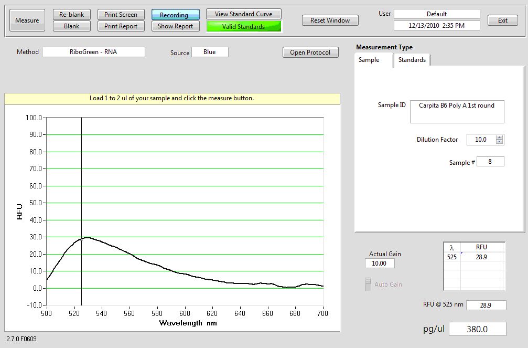Open View Standard Curve
528x348 pixels.
243,14
